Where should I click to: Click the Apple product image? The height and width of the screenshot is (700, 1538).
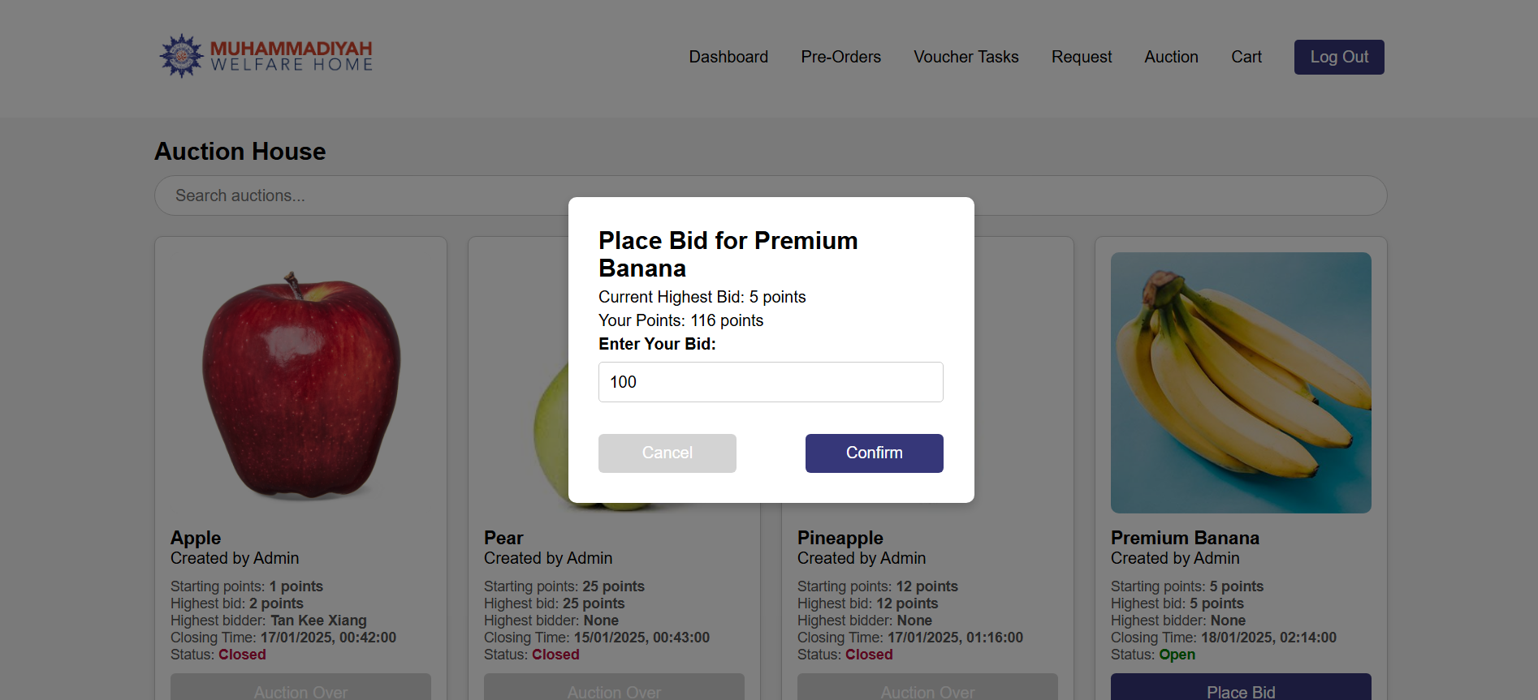[300, 383]
